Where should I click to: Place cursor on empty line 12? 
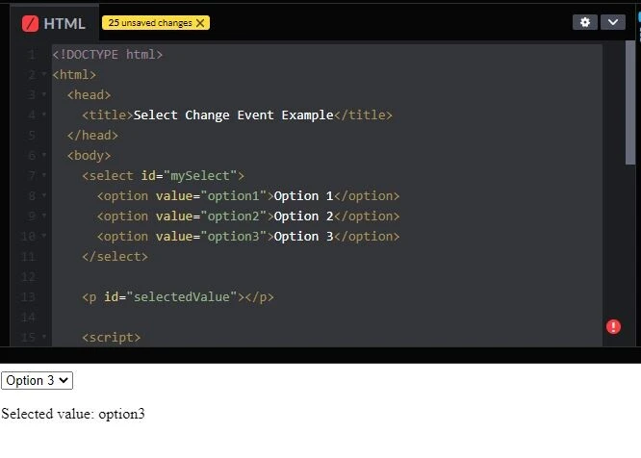289,277
